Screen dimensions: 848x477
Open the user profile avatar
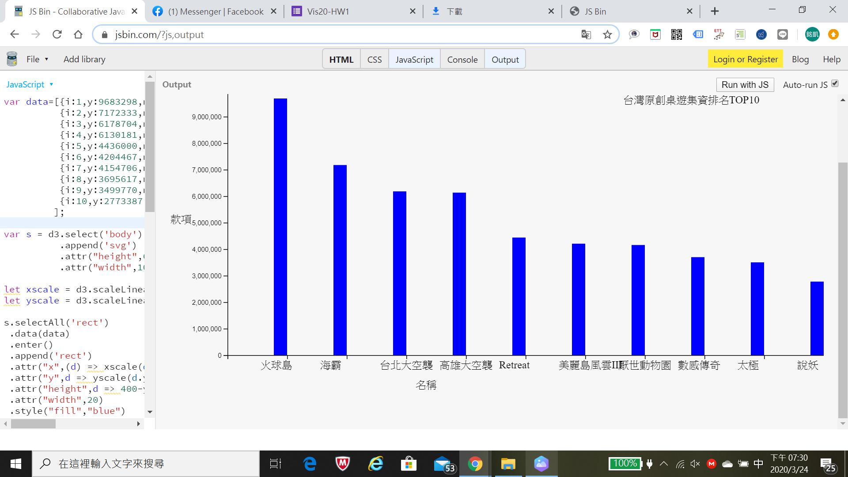coord(812,34)
